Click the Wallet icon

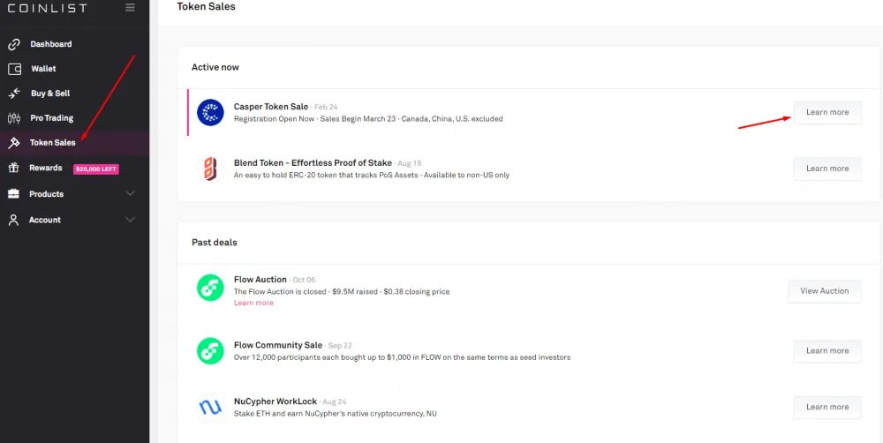15,69
